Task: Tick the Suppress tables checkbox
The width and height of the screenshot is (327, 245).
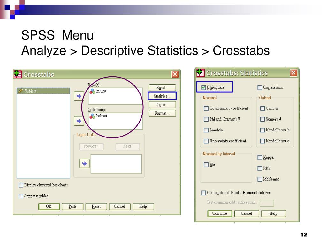Action: pos(21,196)
